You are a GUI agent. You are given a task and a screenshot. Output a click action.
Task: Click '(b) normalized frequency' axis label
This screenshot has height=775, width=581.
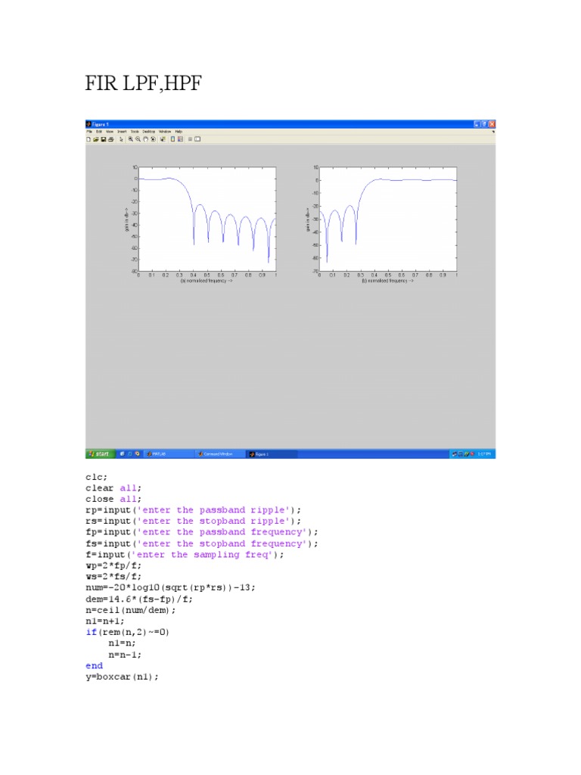(x=387, y=281)
